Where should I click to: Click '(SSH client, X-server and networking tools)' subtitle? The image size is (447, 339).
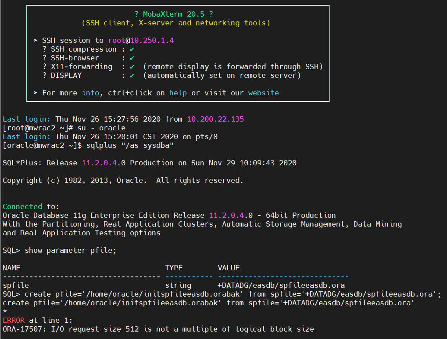[x=176, y=23]
